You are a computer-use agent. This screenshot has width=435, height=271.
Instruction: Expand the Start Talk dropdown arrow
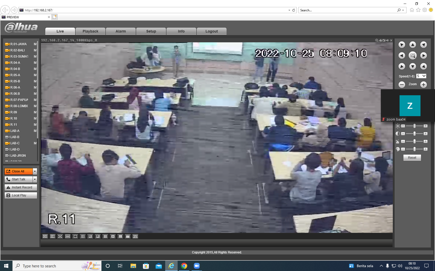point(35,179)
